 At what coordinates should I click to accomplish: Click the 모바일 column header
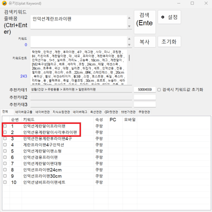pos(130,120)
